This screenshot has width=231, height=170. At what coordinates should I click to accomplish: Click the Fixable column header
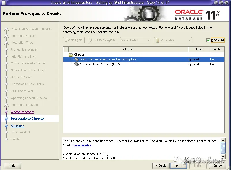217,49
